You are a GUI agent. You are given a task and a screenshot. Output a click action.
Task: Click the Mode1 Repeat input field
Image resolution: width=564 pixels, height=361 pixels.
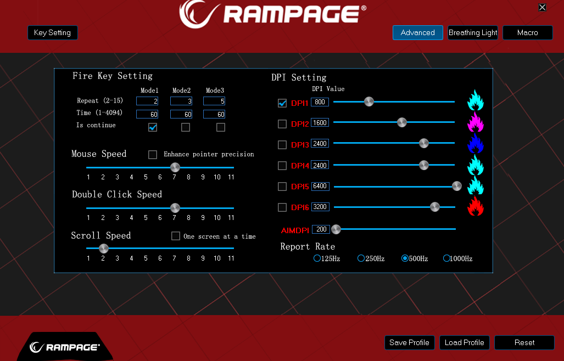(x=147, y=101)
